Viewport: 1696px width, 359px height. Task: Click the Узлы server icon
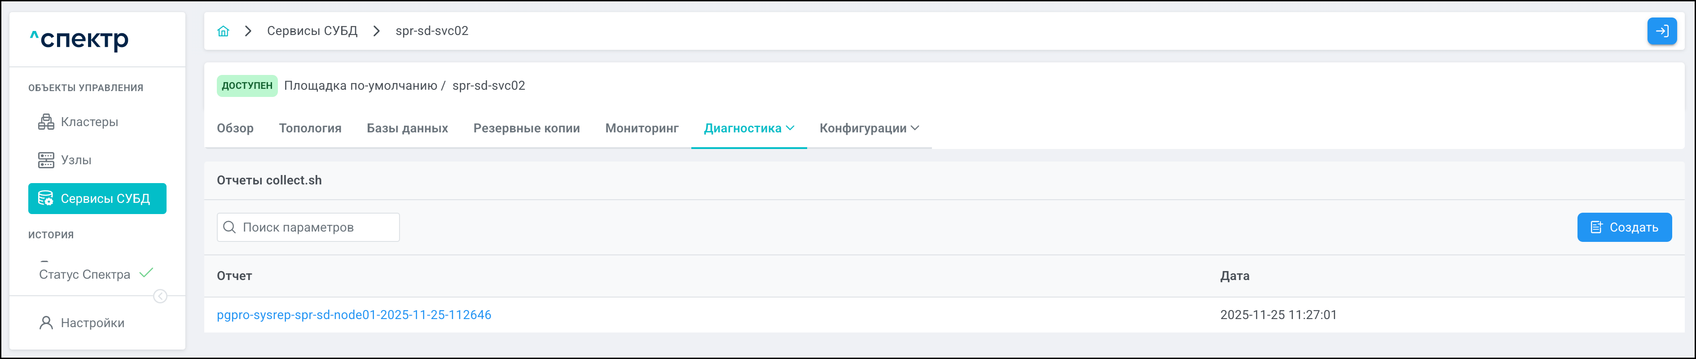[46, 160]
